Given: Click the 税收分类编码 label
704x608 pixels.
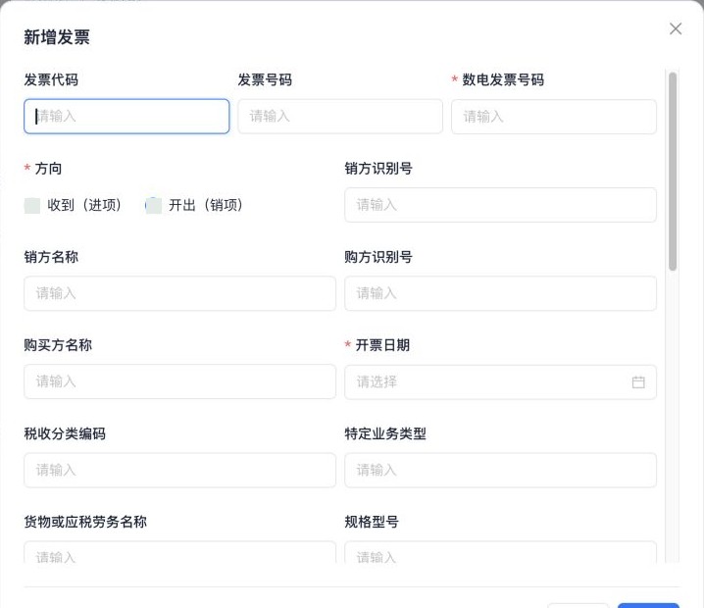Looking at the screenshot, I should click(65, 433).
